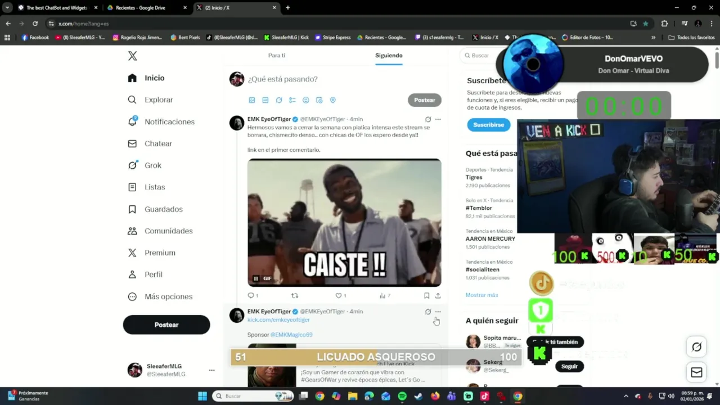The image size is (720, 405).
Task: View analytics of the CAISTE post
Action: coord(385,295)
